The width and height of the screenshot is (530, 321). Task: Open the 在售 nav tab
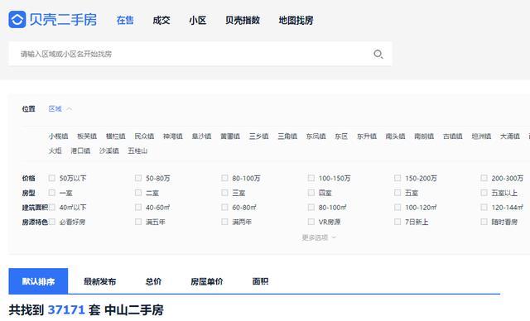(x=125, y=20)
